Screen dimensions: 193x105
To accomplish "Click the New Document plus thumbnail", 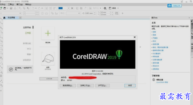I will pos(48,33).
